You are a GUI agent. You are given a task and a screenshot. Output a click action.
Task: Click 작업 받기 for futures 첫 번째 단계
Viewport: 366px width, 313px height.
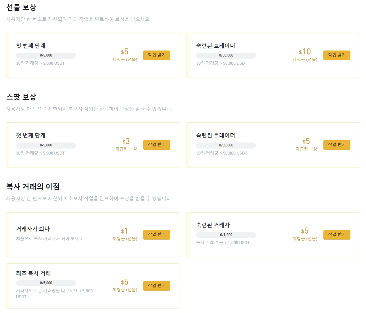point(157,55)
